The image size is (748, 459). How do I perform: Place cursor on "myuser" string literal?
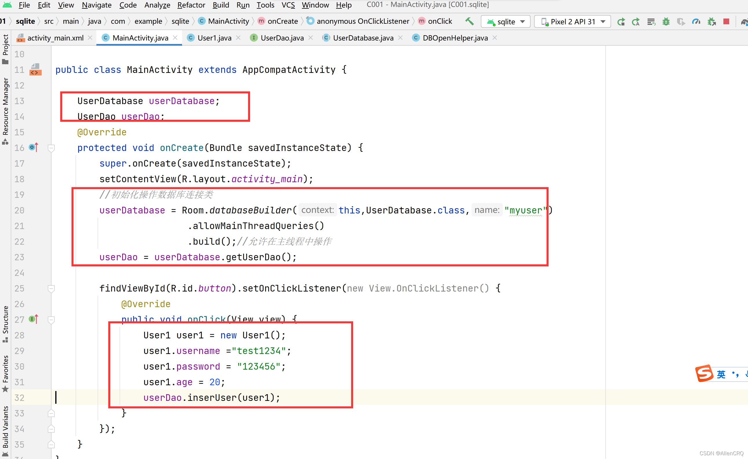click(526, 210)
